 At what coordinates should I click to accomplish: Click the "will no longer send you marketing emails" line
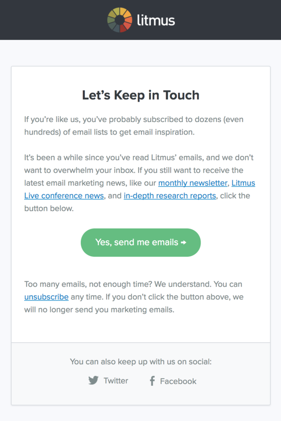[99, 310]
